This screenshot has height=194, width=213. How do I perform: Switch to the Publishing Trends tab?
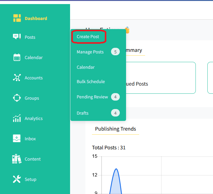115,129
